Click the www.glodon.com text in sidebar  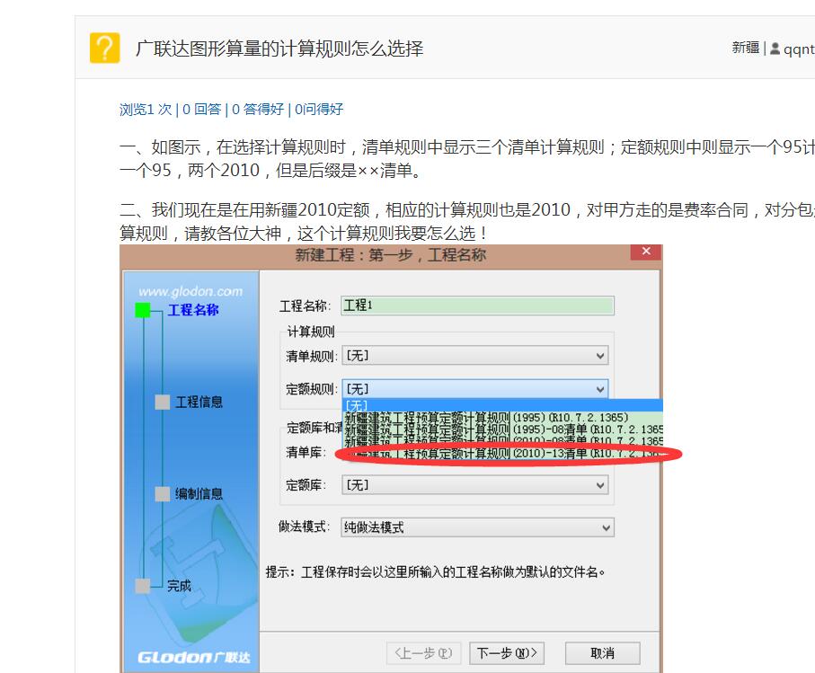(x=190, y=291)
